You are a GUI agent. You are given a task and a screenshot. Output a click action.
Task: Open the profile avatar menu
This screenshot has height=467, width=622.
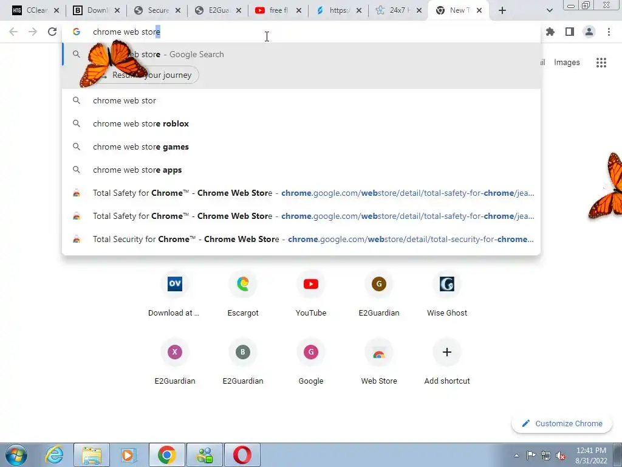tap(589, 32)
